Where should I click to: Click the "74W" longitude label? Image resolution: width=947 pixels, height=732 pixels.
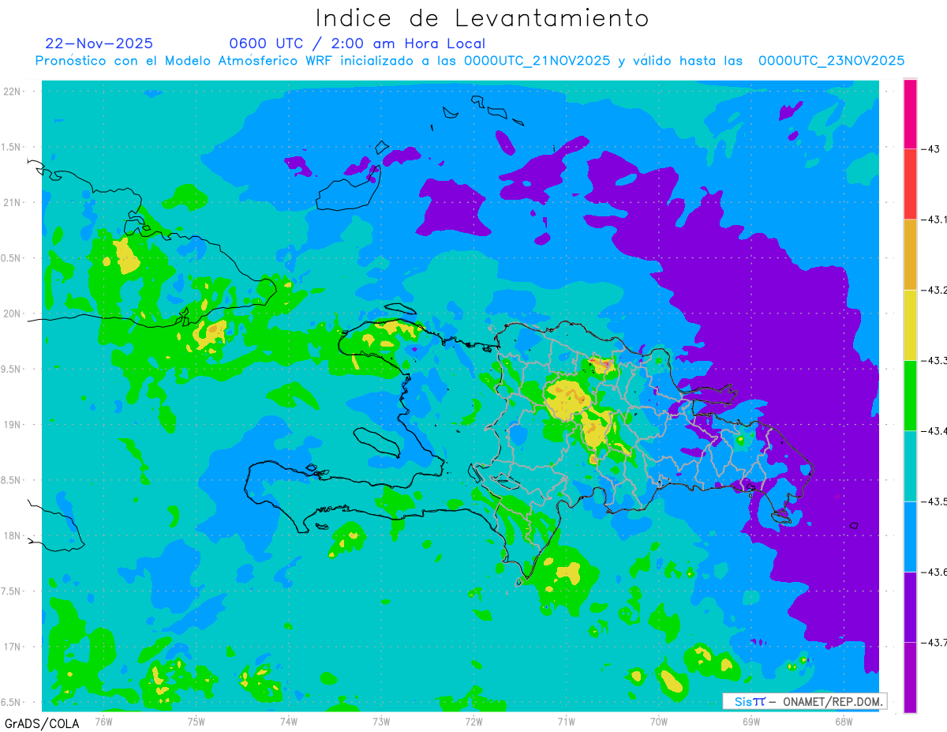click(x=289, y=722)
